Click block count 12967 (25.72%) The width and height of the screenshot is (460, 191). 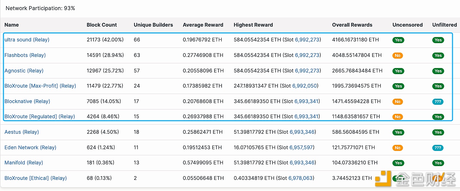[105, 71]
